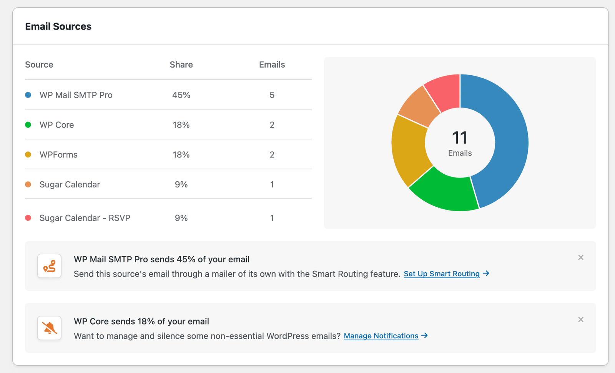Click the 9% share for Sugar Calendar - RSVP
Screen dimensions: 615x373
point(181,218)
